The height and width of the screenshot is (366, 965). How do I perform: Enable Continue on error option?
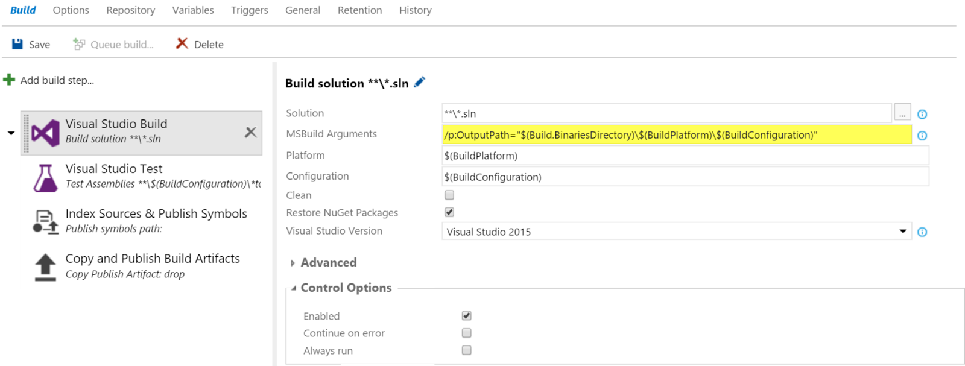(467, 333)
